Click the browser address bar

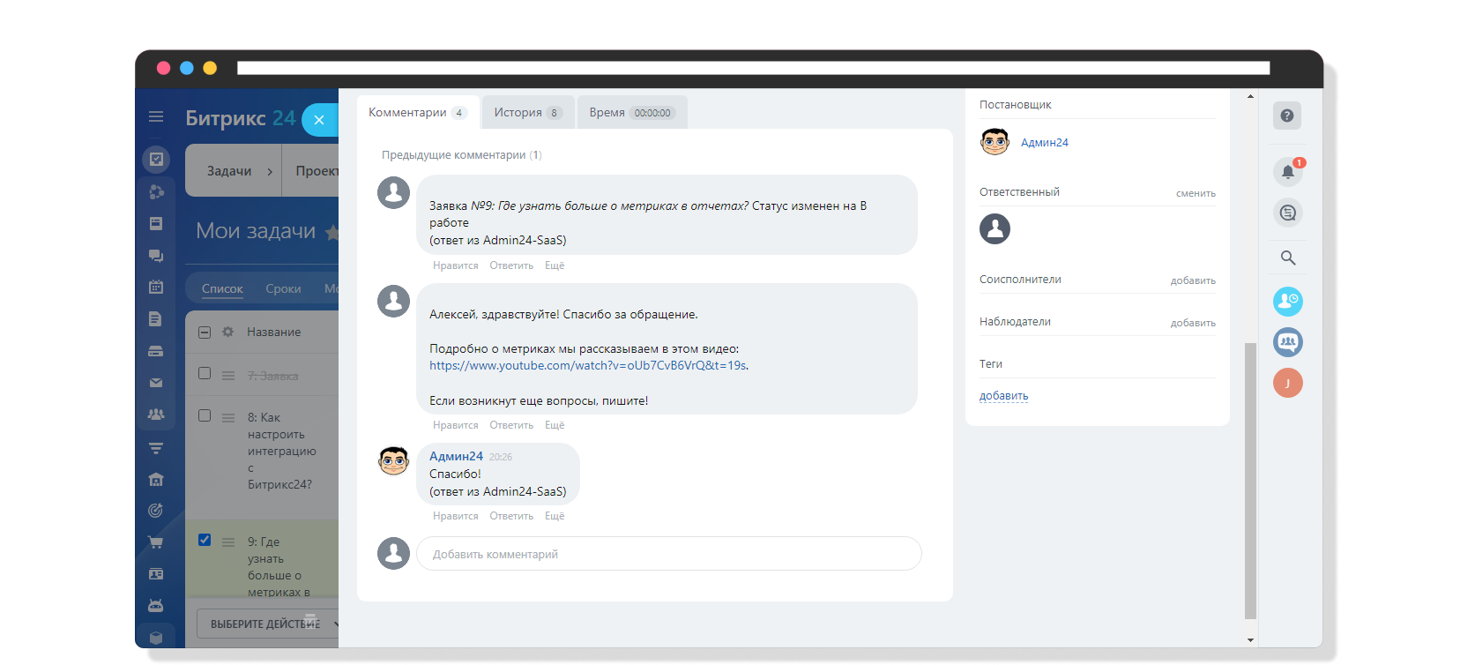pos(753,68)
